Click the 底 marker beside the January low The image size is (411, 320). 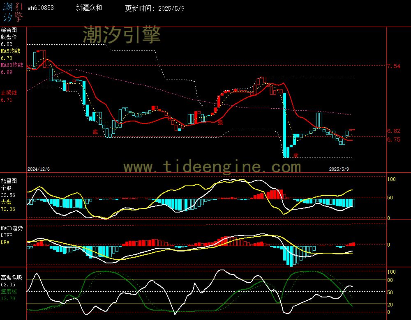point(95,132)
